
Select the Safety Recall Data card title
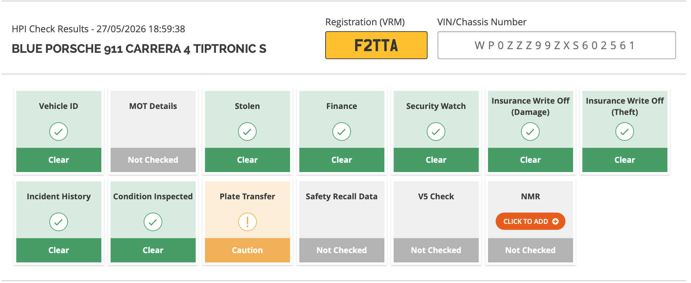coord(342,197)
